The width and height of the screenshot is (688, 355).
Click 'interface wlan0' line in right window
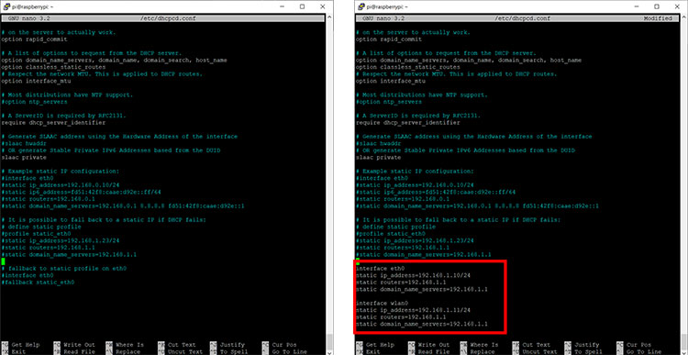pos(382,304)
